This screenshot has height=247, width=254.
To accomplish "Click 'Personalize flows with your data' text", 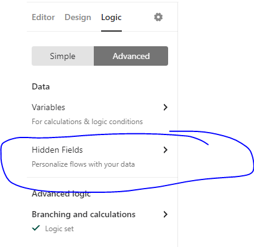I will click(x=83, y=164).
